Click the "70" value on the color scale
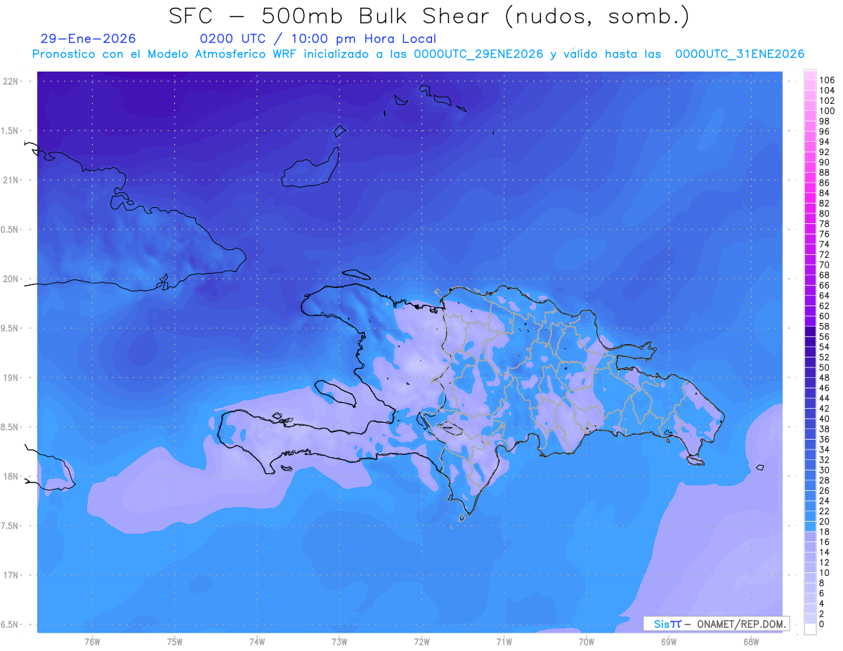 click(824, 265)
